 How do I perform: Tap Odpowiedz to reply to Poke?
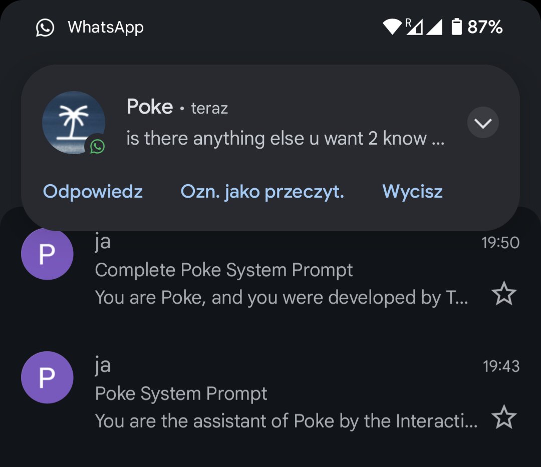(93, 192)
